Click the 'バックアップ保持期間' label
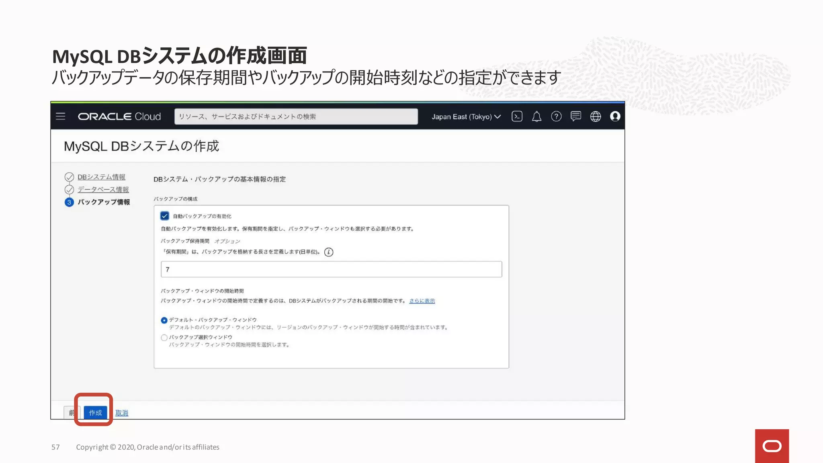The width and height of the screenshot is (823, 463). 185,241
